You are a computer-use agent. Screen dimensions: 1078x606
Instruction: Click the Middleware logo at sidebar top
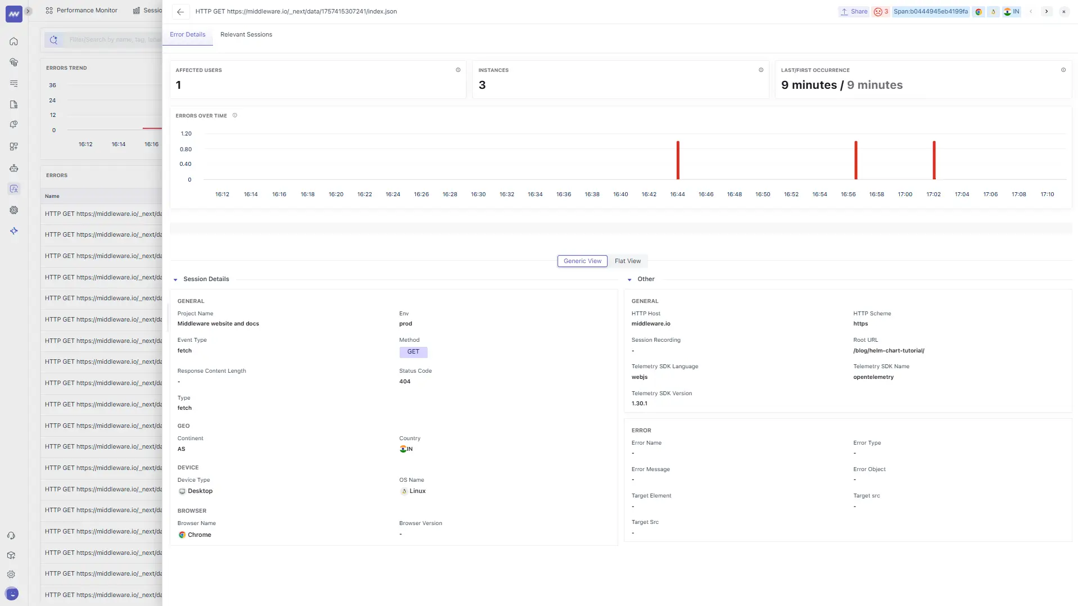tap(13, 13)
